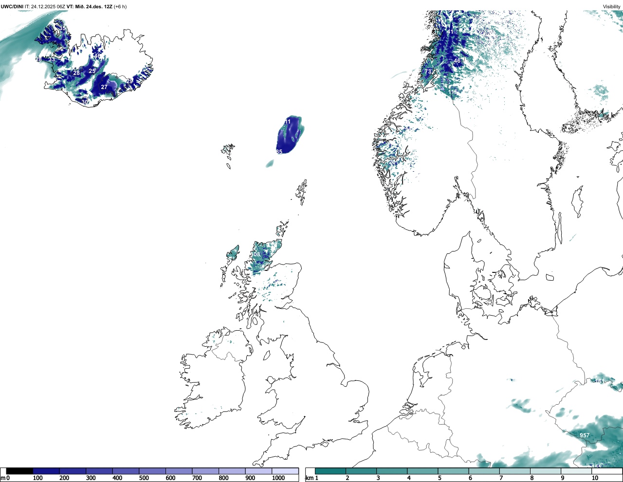623x482 pixels.
Task: Click the "29" value in southeast Iceland
Action: tap(130, 81)
